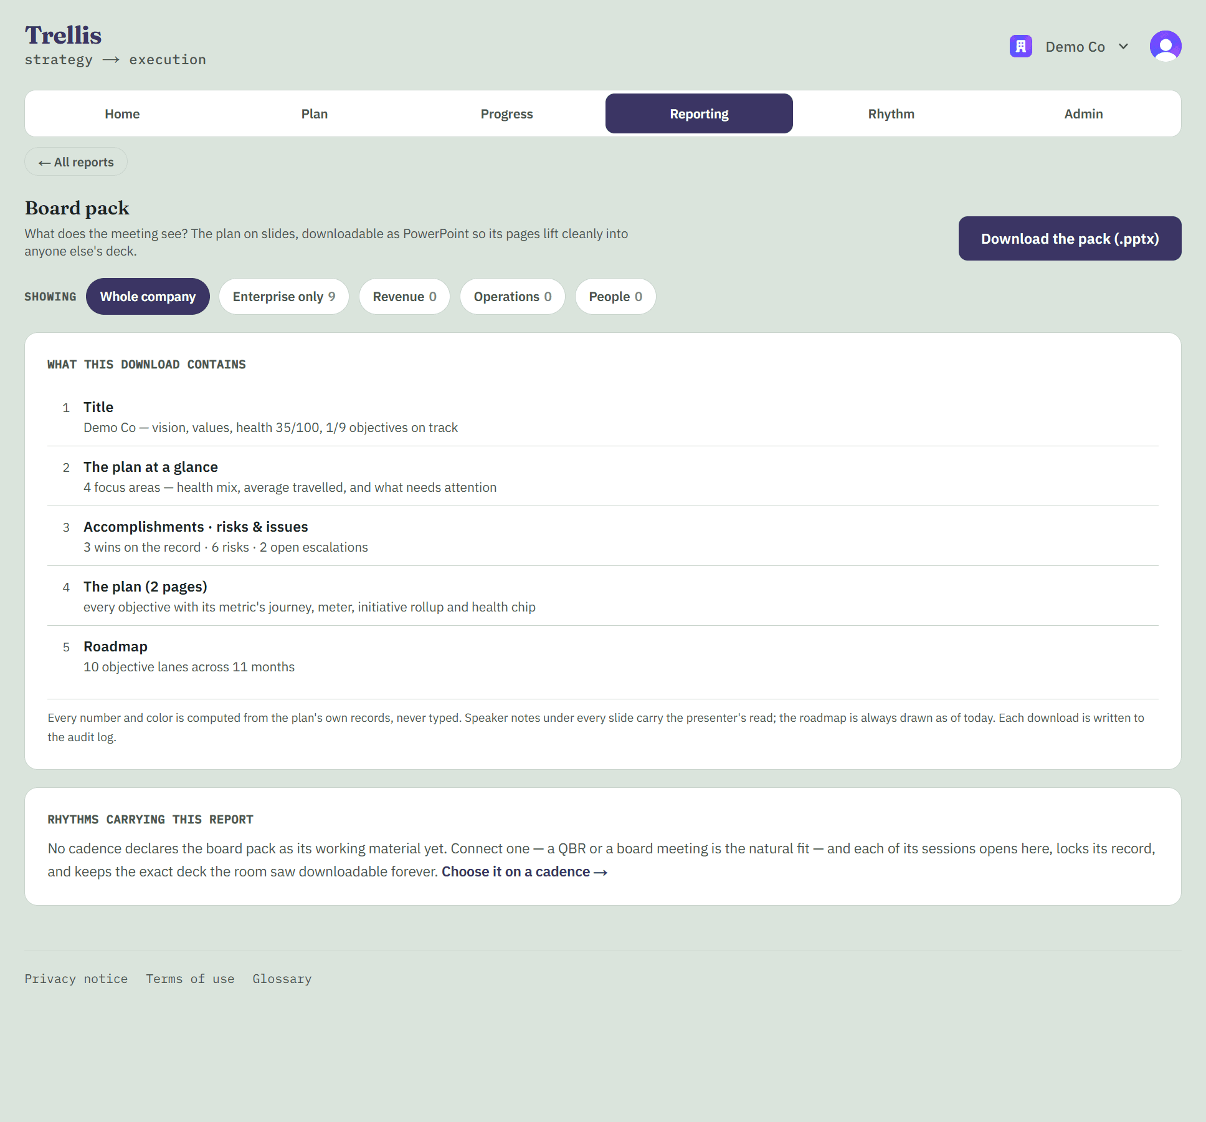This screenshot has height=1122, width=1206.
Task: Open the Glossary link
Action: click(x=282, y=979)
